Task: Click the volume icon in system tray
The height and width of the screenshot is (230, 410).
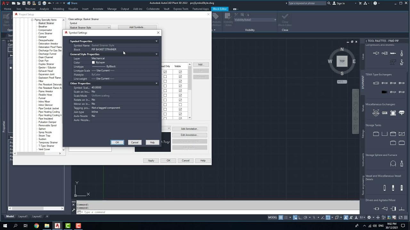Action: click(374, 226)
